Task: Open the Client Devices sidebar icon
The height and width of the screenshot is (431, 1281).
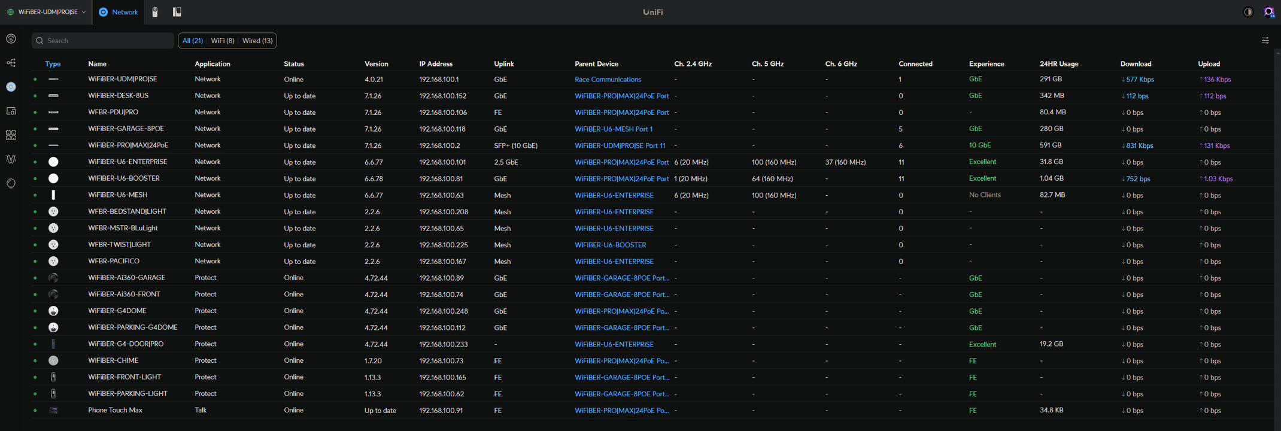Action: (11, 111)
